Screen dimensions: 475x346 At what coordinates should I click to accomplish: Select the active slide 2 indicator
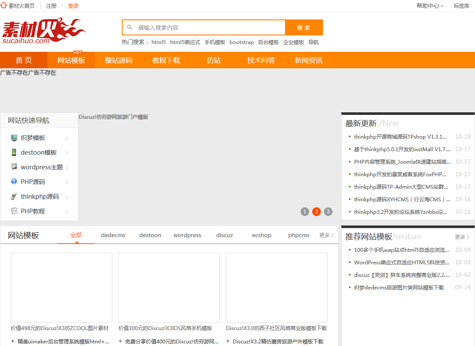(x=317, y=212)
